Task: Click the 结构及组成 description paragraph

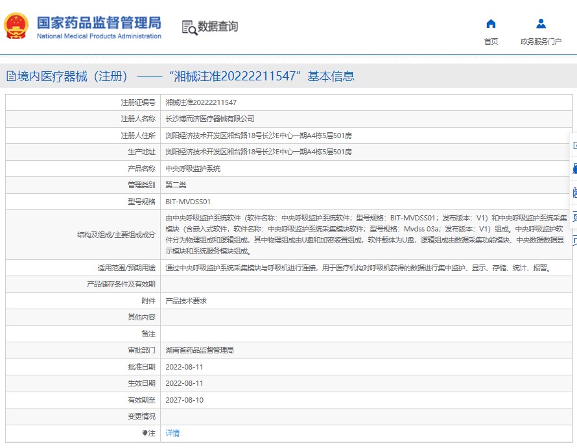Action: coord(366,235)
